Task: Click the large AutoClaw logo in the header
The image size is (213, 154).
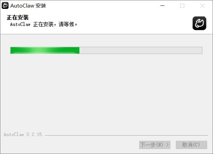Action: (199, 23)
